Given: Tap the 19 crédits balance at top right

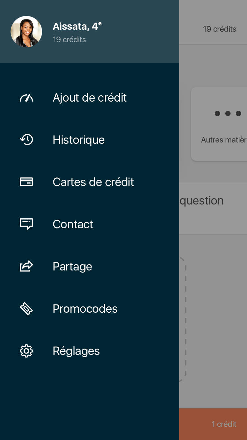Looking at the screenshot, I should [220, 29].
